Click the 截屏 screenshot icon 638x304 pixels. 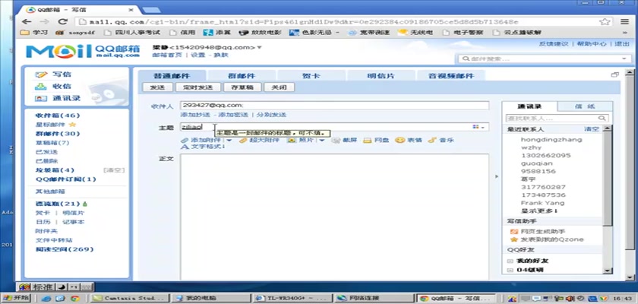[336, 140]
